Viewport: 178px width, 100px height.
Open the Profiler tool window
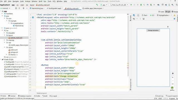click(37, 96)
